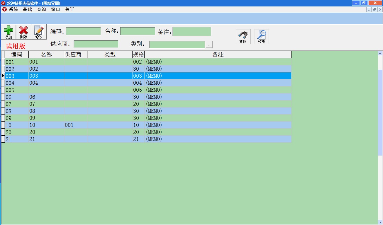The image size is (383, 225).
Task: Click the scrollbar down arrow
Action: [380, 222]
